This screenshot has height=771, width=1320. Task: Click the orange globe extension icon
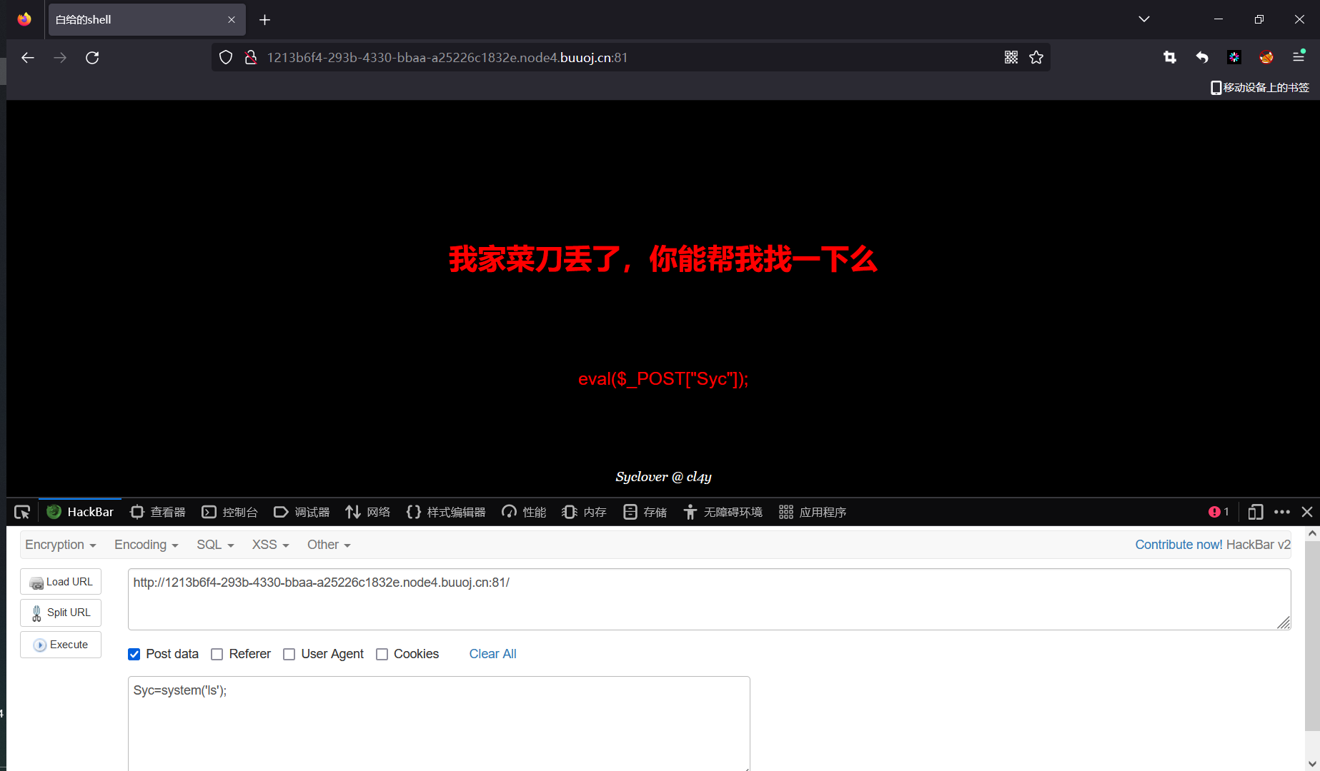[x=1266, y=58]
